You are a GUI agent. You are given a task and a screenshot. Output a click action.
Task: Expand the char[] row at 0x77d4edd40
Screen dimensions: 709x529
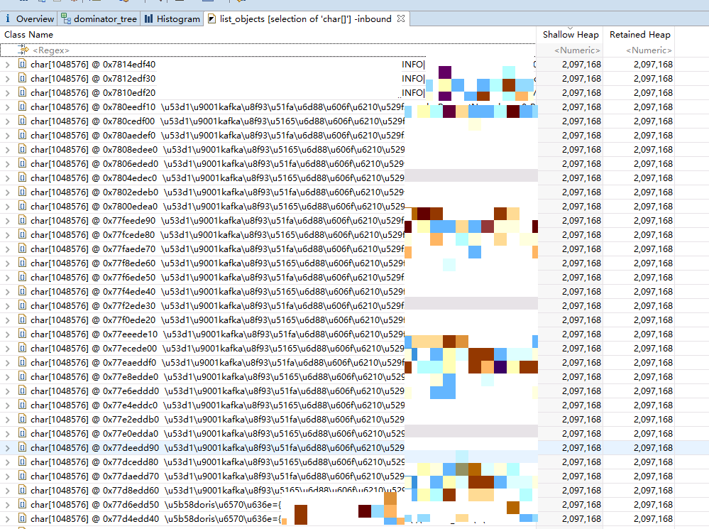coord(7,519)
